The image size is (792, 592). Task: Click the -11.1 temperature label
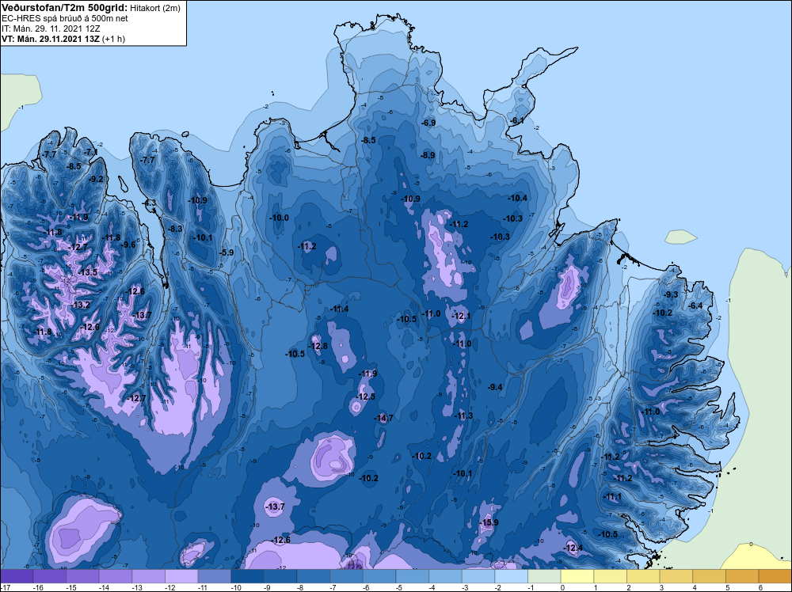pyautogui.click(x=613, y=497)
